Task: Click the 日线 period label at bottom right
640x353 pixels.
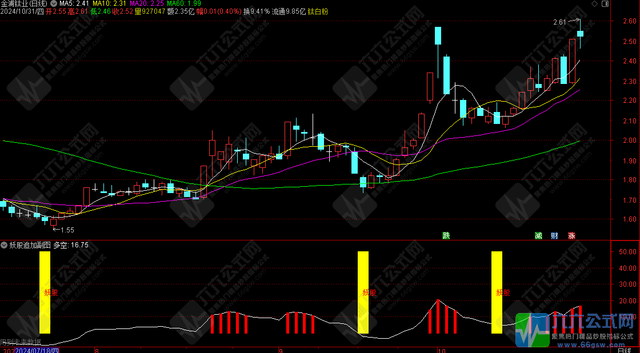Action: point(625,351)
